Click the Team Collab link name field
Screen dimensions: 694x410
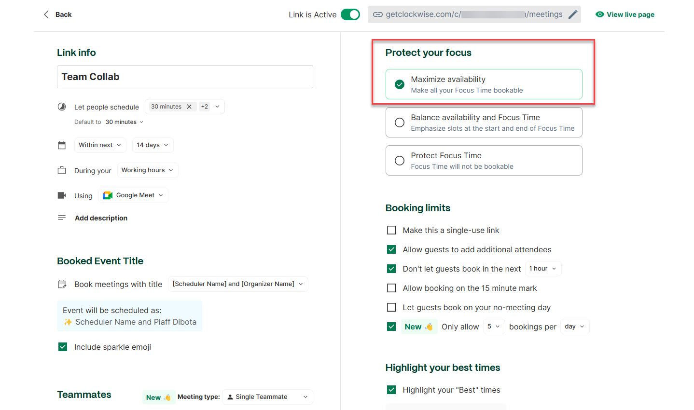pyautogui.click(x=185, y=77)
